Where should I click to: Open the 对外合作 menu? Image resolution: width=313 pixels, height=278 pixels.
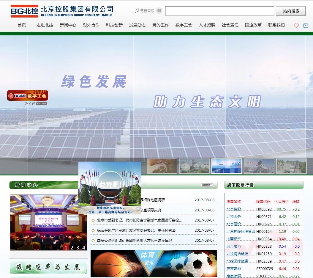91,25
